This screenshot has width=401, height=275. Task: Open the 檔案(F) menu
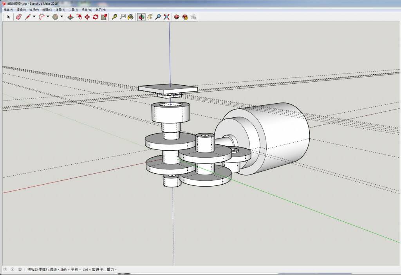point(8,10)
